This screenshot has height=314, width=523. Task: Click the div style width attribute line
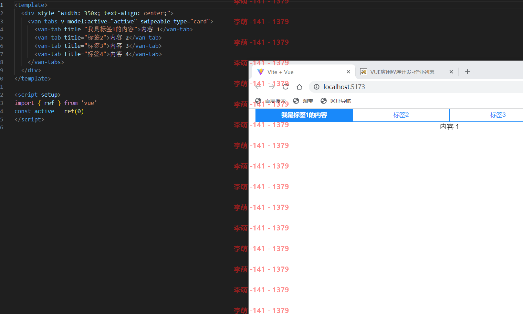[x=97, y=13]
